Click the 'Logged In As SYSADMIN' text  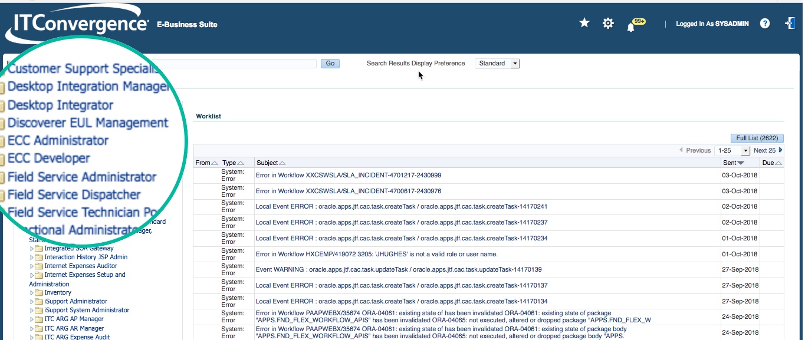(x=712, y=24)
